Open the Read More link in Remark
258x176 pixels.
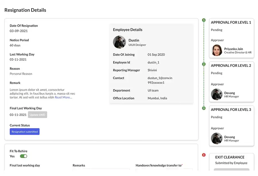click(63, 97)
